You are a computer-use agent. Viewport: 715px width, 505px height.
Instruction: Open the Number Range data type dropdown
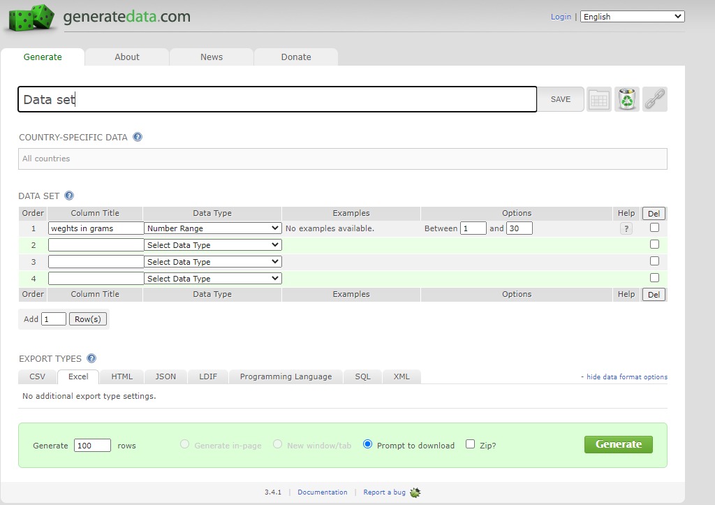click(212, 228)
